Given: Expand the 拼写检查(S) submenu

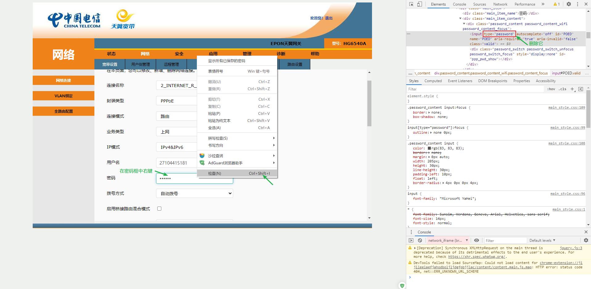Looking at the screenshot, I should (237, 138).
